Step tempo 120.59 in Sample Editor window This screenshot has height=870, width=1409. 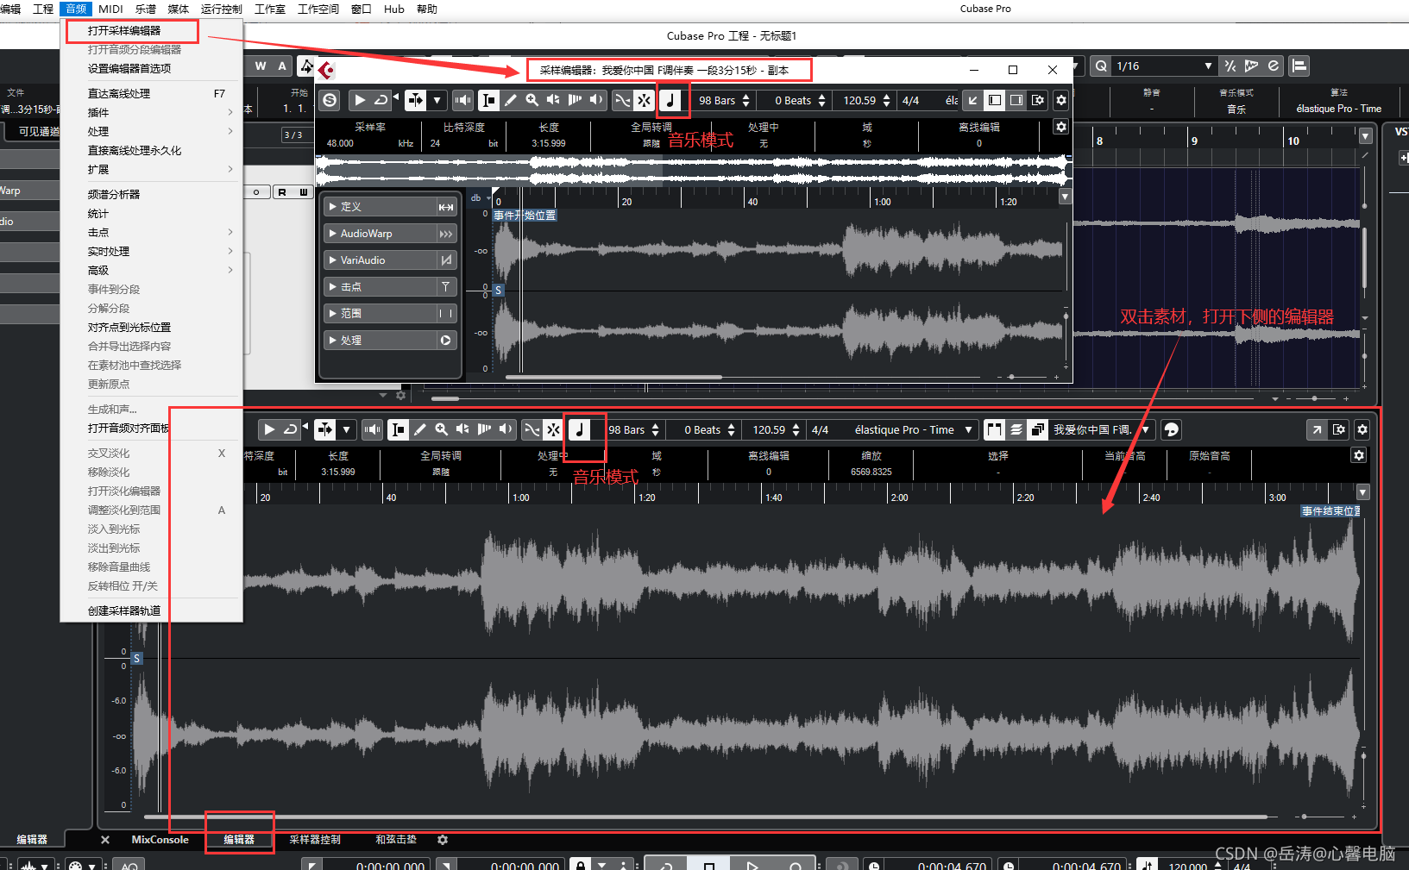pos(887,100)
